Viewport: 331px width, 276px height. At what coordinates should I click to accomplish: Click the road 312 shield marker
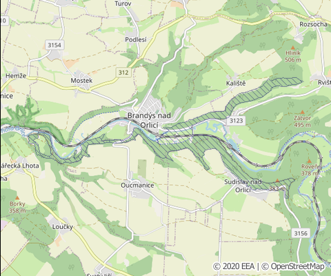coord(123,72)
